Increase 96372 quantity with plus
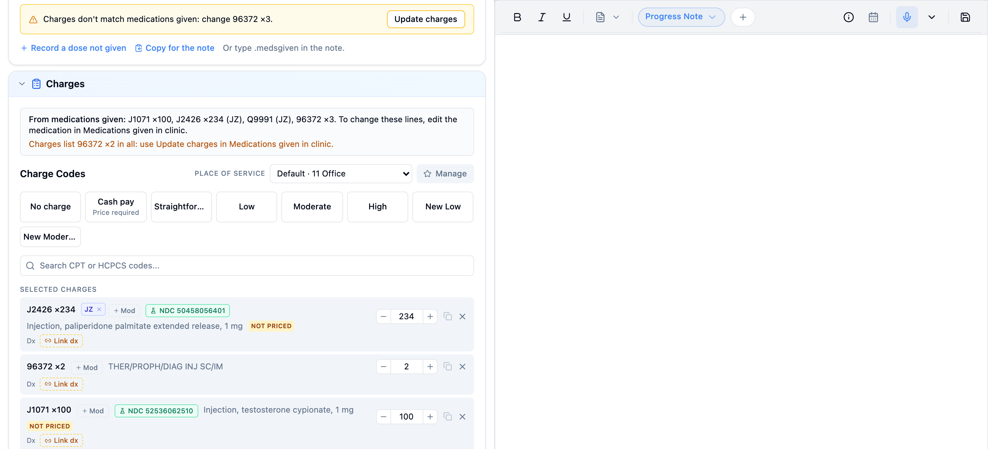 pos(430,367)
